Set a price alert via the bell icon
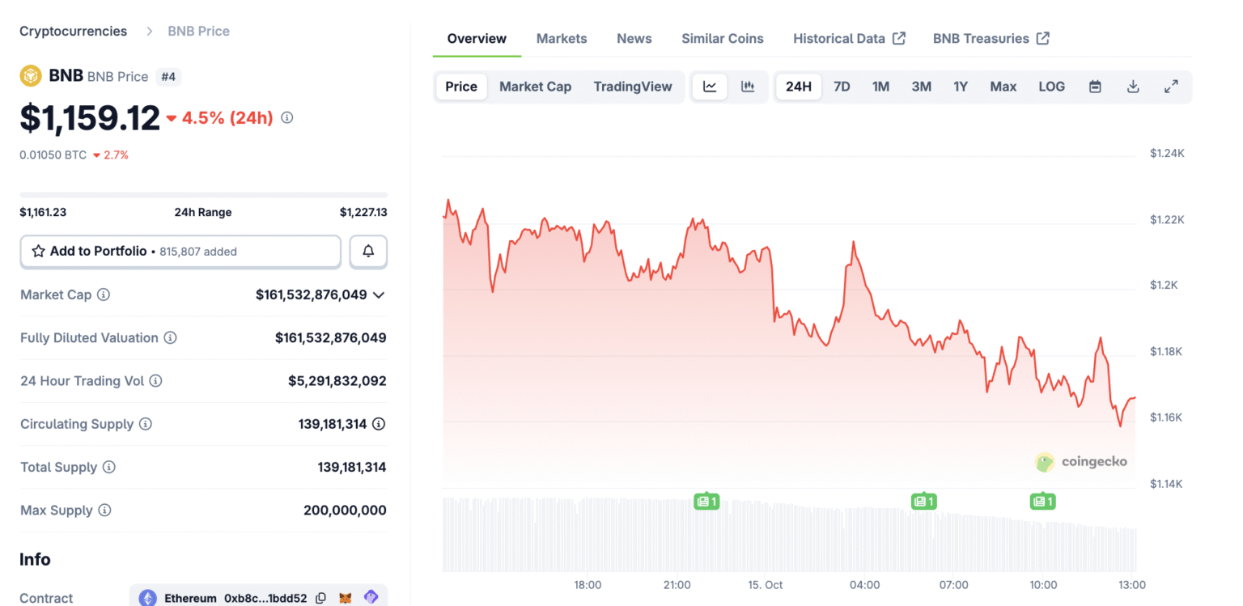The image size is (1243, 606). 368,252
